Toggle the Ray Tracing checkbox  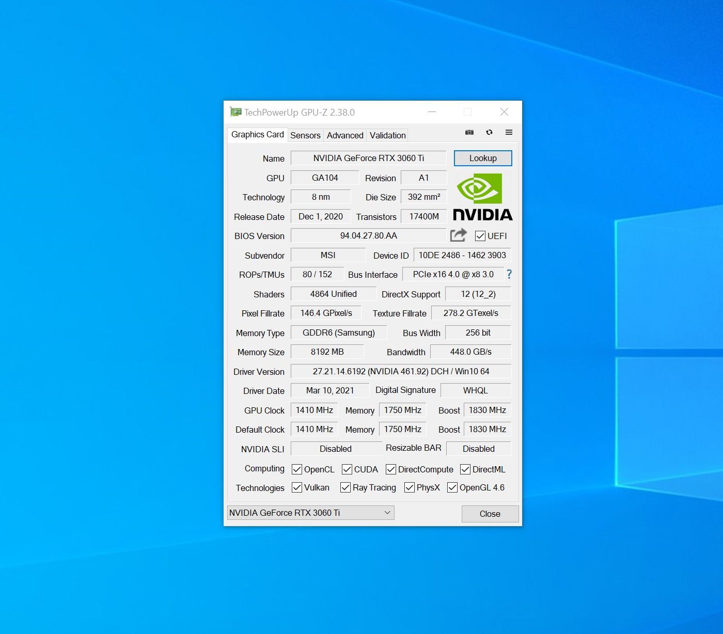tap(345, 487)
